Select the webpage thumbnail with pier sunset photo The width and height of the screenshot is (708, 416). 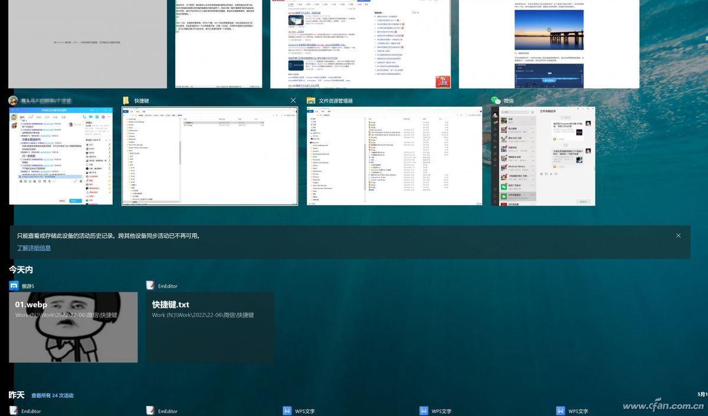pos(549,44)
